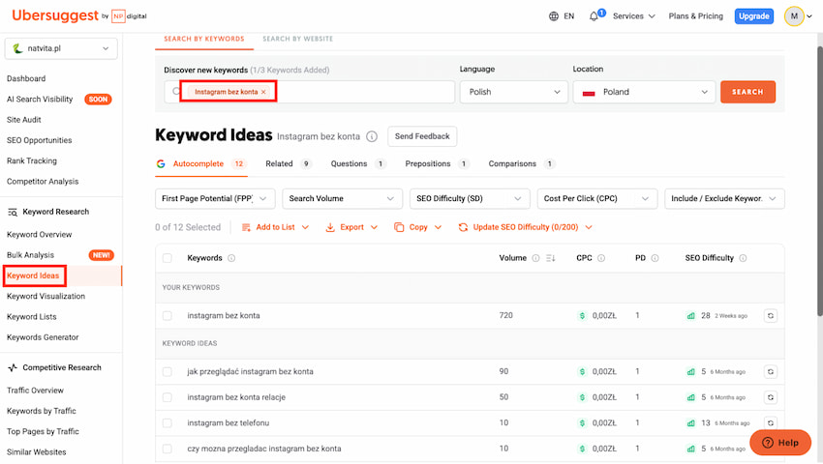Open the Update SEO Difficulty dropdown
823x464 pixels.
525,227
